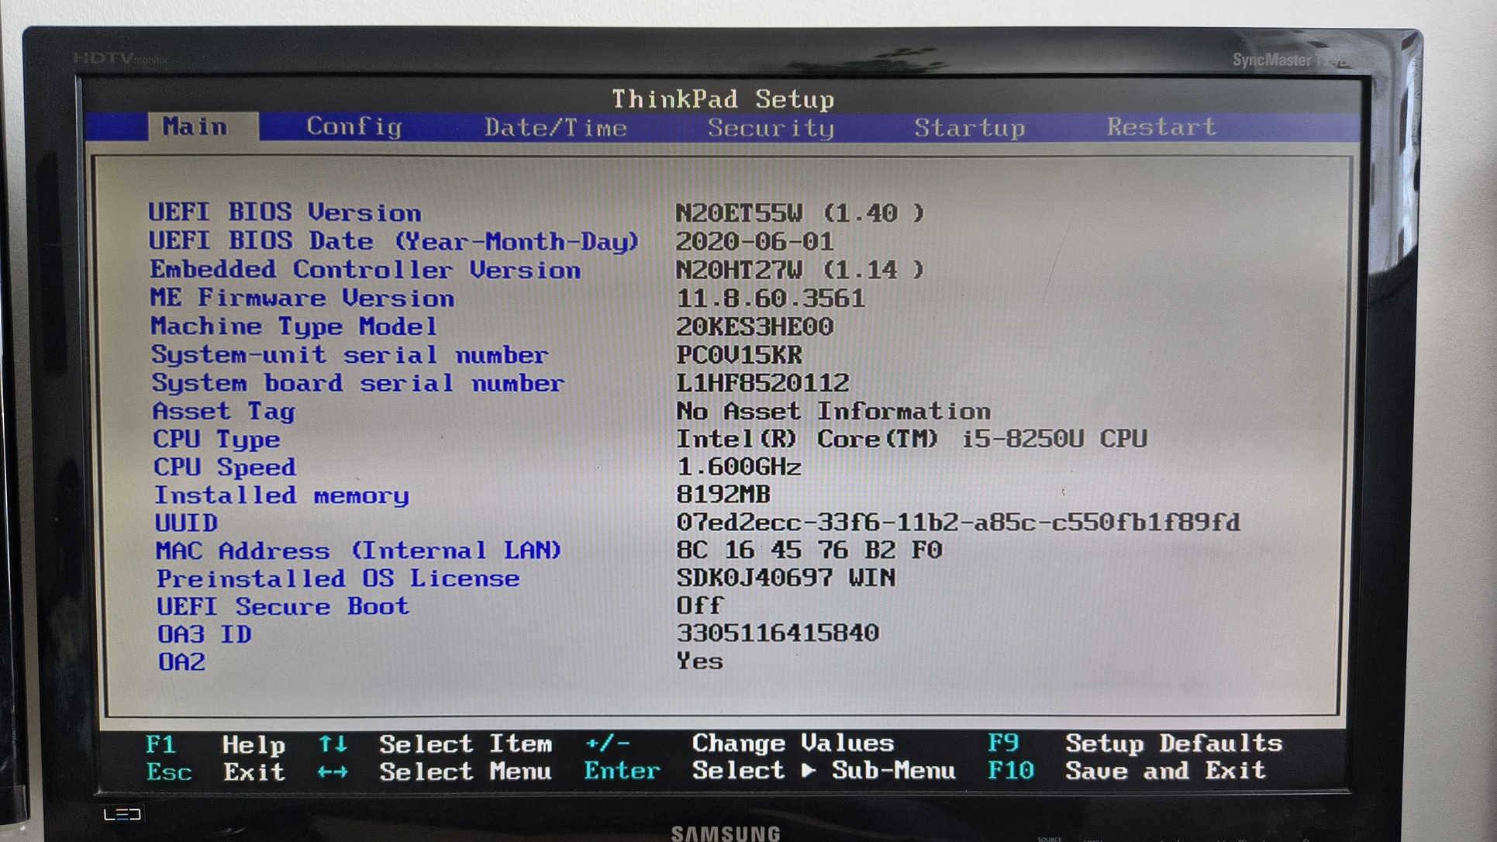Open the Restart tab

click(x=1161, y=126)
